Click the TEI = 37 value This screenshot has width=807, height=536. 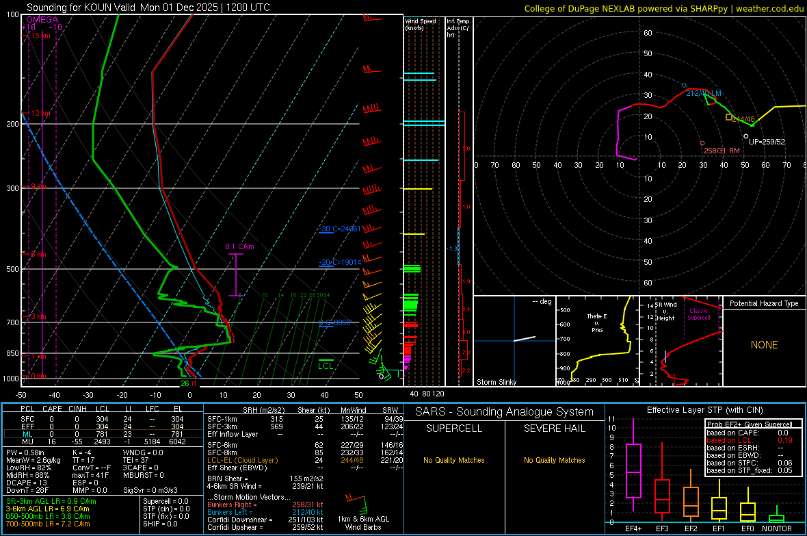(136, 460)
